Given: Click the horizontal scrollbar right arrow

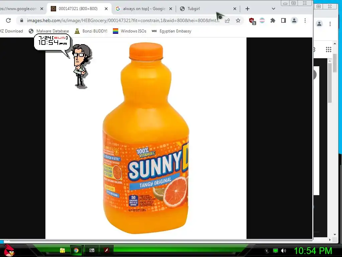Looking at the screenshot, I should pos(330,240).
